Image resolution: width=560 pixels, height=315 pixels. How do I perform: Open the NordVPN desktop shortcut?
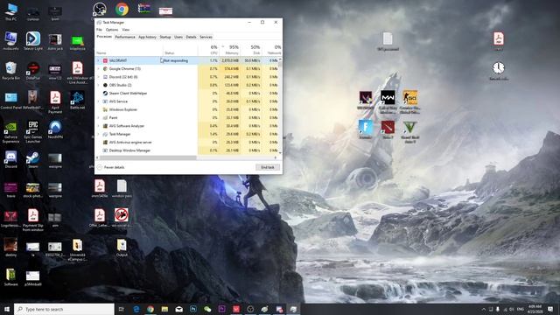[x=55, y=129]
